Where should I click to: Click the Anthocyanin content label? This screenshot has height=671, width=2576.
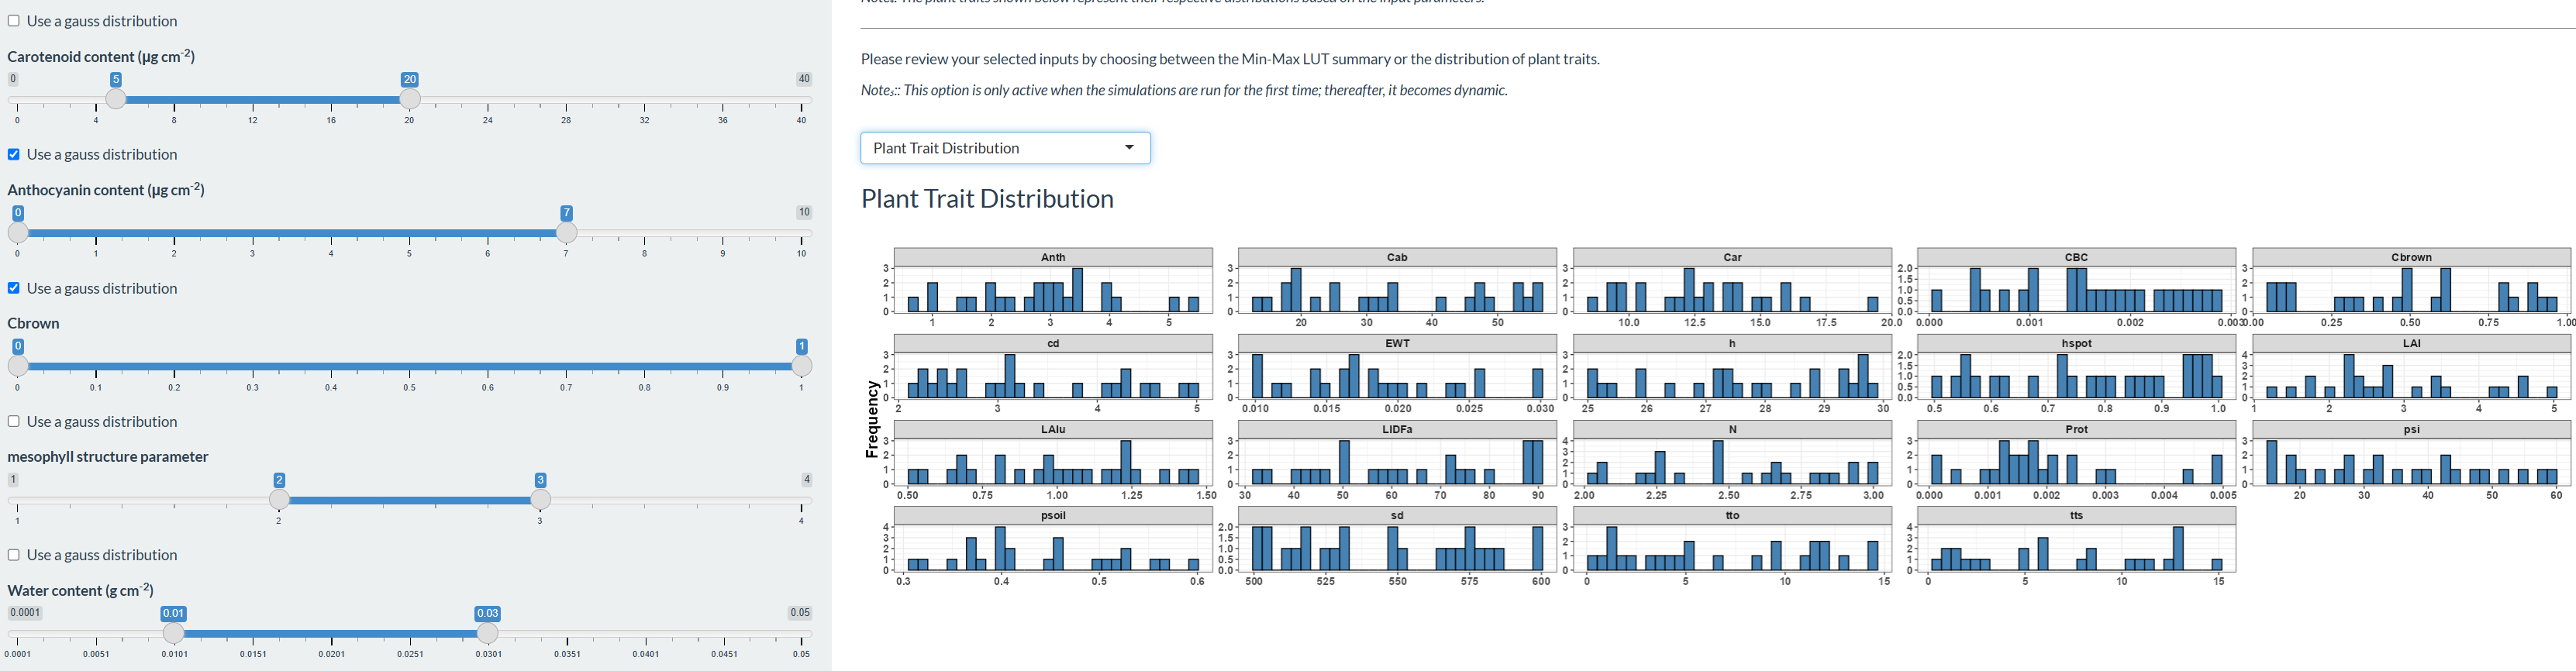pos(106,189)
